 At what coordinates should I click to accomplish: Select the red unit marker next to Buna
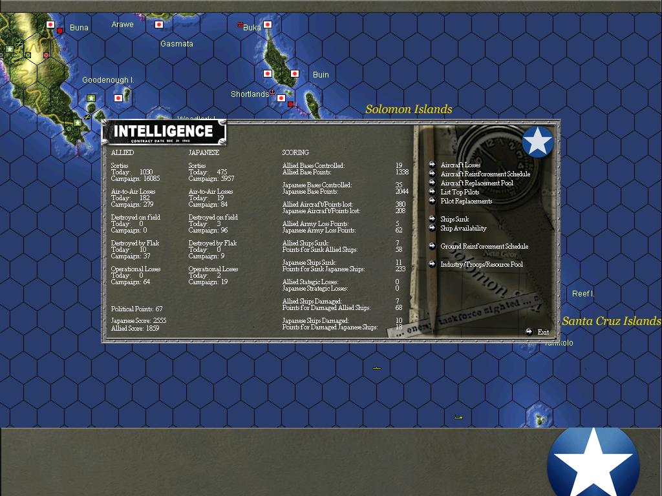(x=60, y=31)
